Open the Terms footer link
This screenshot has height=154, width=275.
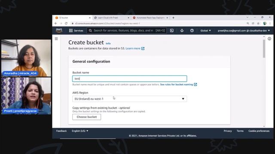(x=240, y=131)
